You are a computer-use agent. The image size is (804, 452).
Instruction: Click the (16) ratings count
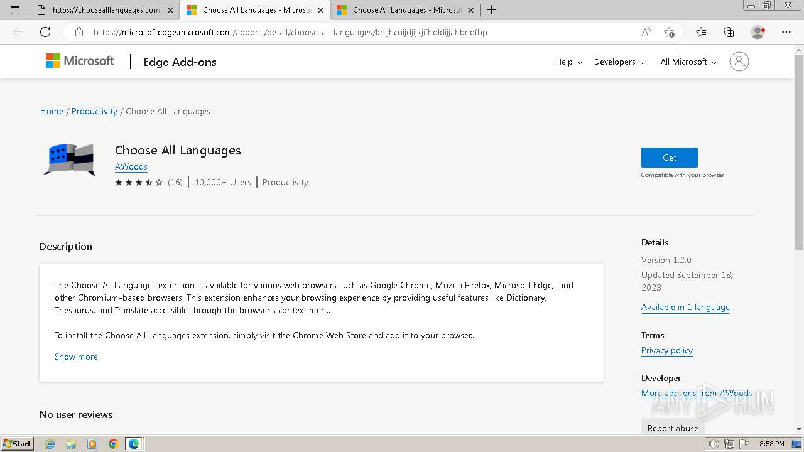coord(175,182)
